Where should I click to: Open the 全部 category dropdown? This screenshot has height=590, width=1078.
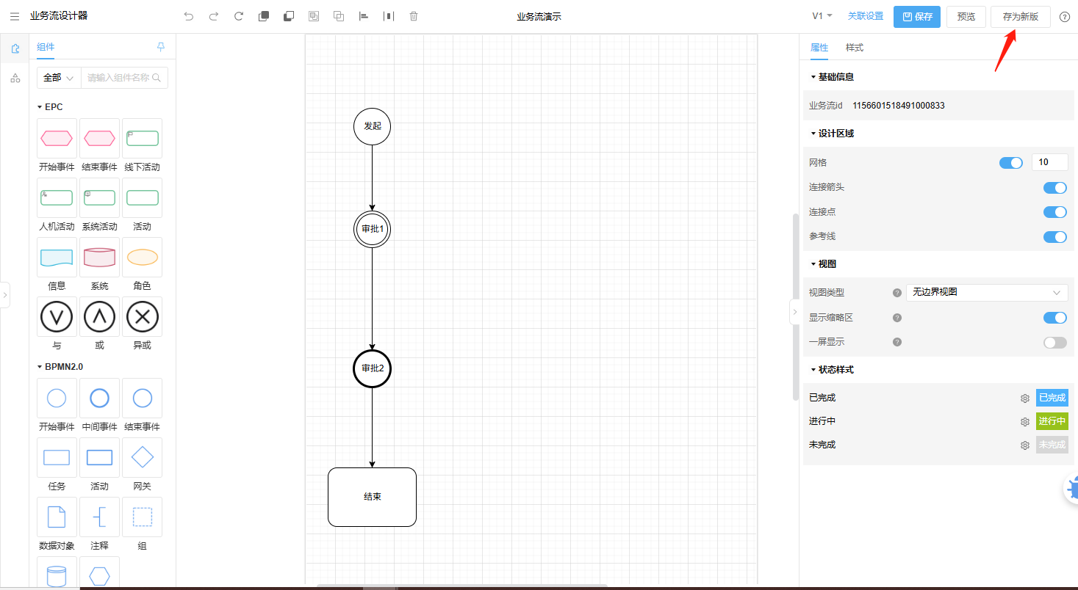click(x=59, y=78)
